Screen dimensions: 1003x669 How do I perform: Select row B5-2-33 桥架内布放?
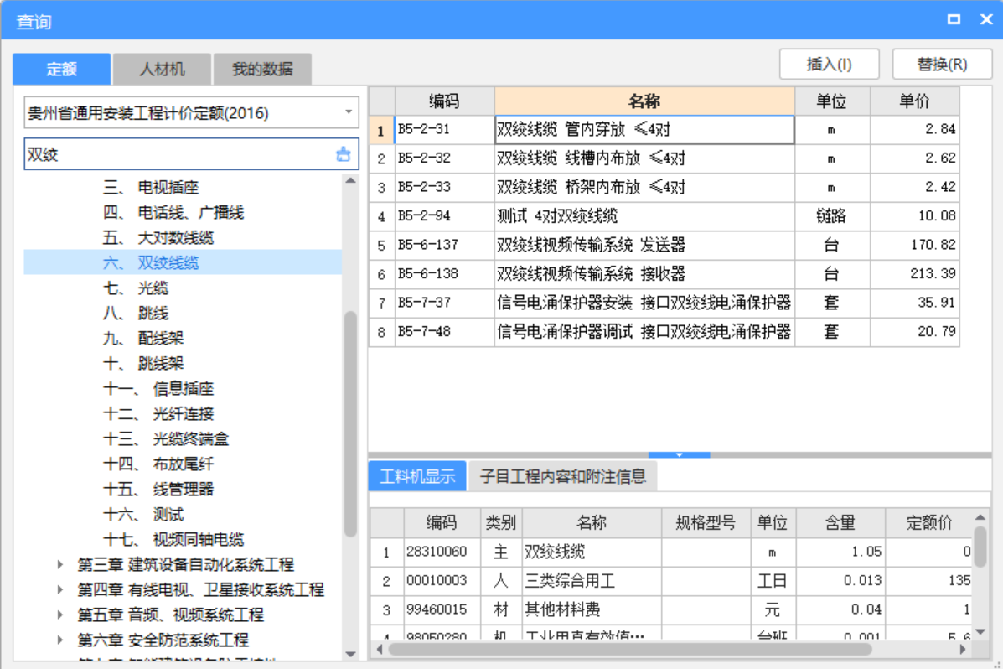pyautogui.click(x=664, y=188)
